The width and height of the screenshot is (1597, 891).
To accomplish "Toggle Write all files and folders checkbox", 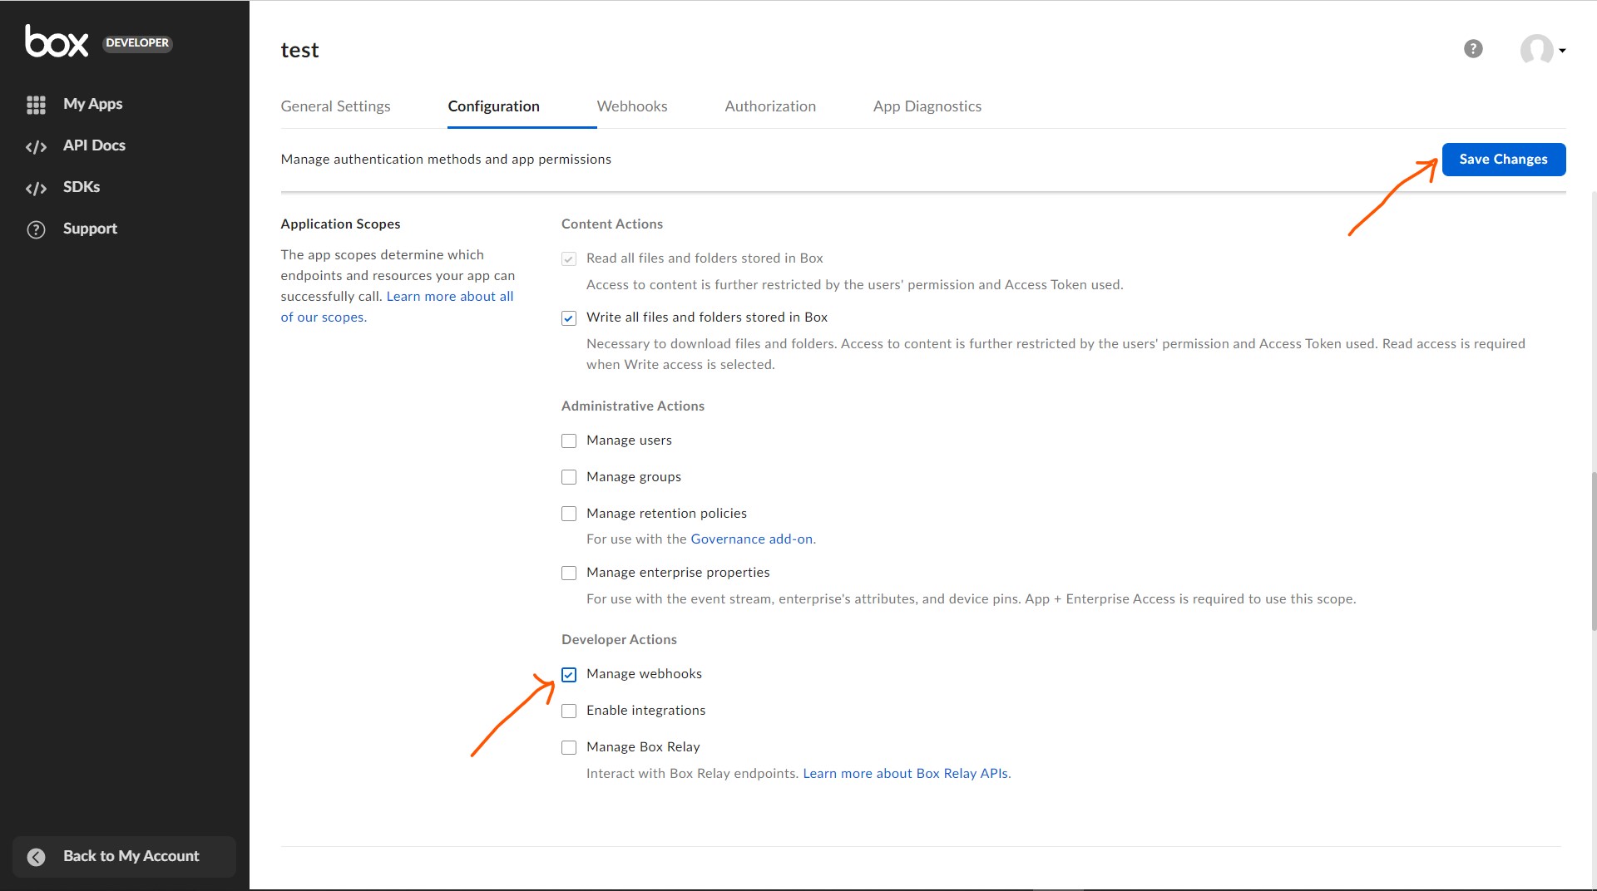I will click(x=569, y=318).
